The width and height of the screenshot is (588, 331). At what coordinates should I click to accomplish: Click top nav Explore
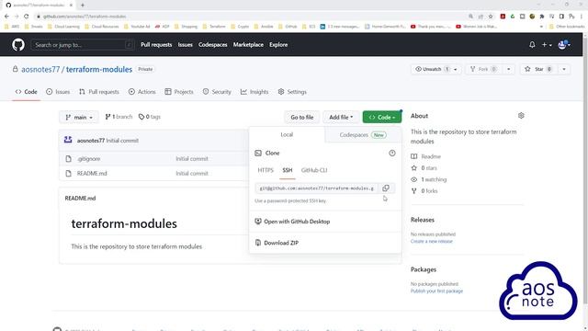pyautogui.click(x=278, y=45)
